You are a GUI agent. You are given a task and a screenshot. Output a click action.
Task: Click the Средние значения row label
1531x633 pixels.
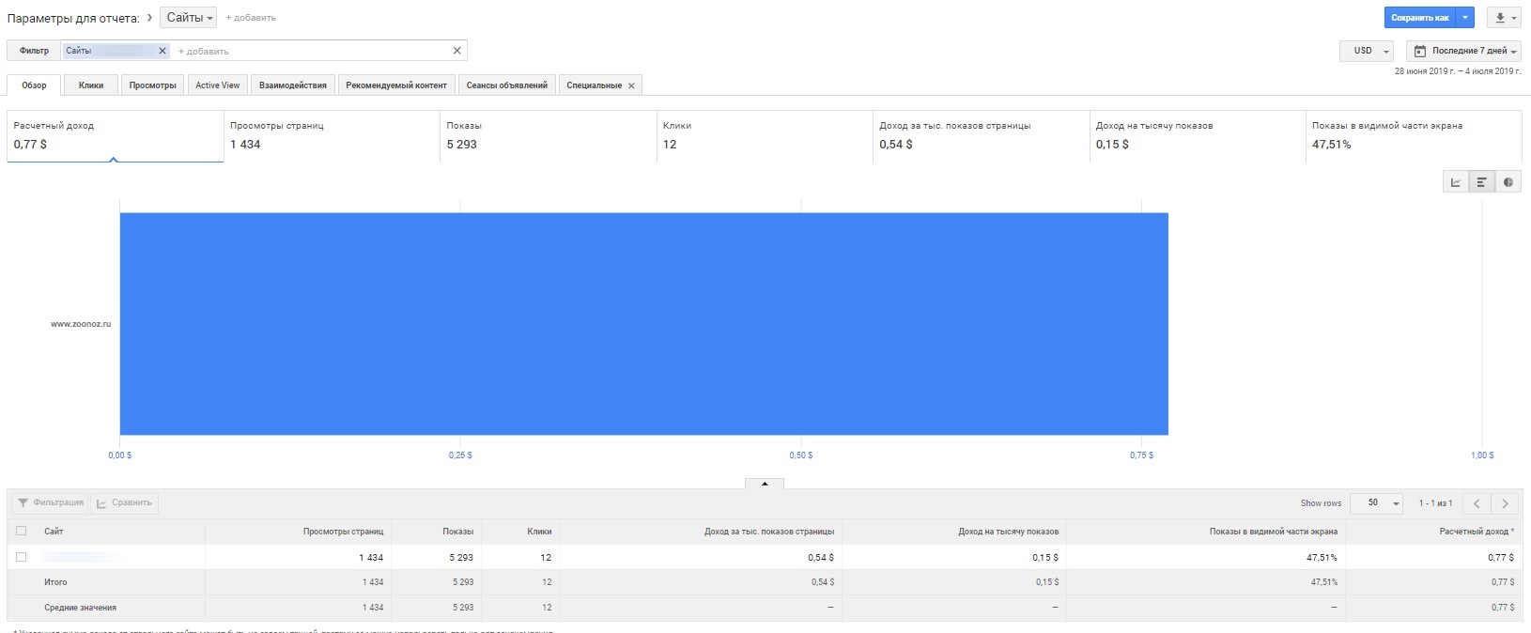click(x=80, y=608)
